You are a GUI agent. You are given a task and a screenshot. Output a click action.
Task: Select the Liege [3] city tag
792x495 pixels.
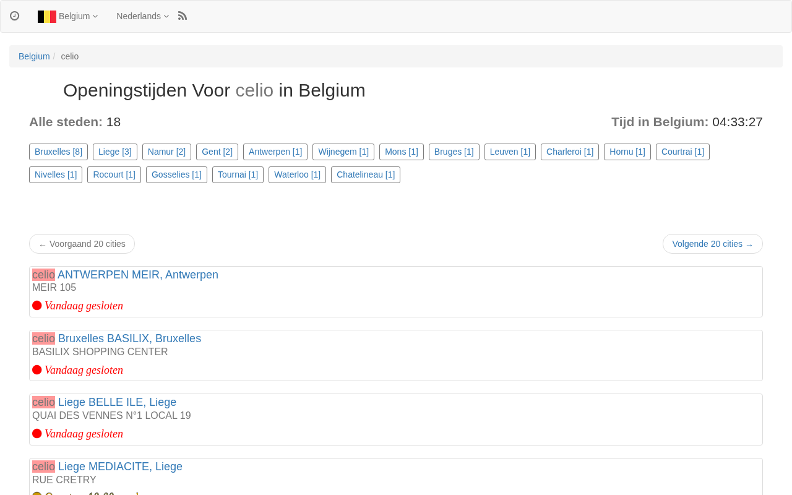(115, 152)
